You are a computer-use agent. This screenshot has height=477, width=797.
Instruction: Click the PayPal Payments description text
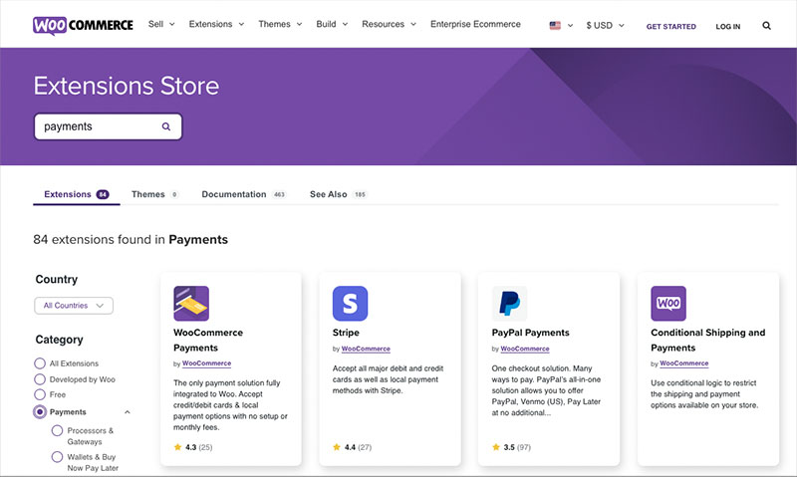[546, 390]
